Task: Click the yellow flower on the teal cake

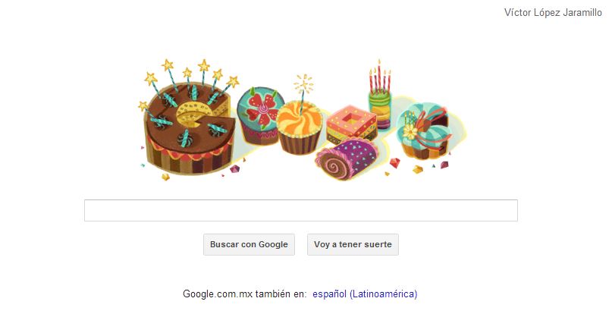Action: click(410, 132)
